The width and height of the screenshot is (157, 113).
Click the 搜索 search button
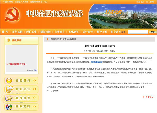153,32
